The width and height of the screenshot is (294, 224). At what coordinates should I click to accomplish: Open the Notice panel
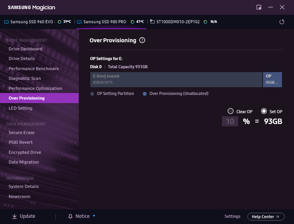click(79, 216)
